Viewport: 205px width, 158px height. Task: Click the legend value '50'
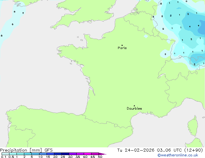[100, 157]
